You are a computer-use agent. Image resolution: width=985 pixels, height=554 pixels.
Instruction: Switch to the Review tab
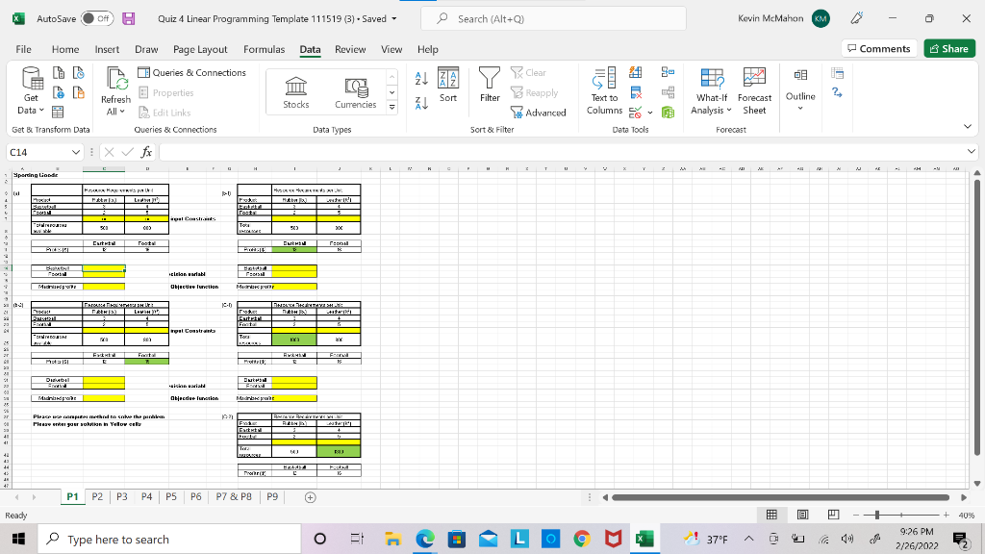point(350,49)
